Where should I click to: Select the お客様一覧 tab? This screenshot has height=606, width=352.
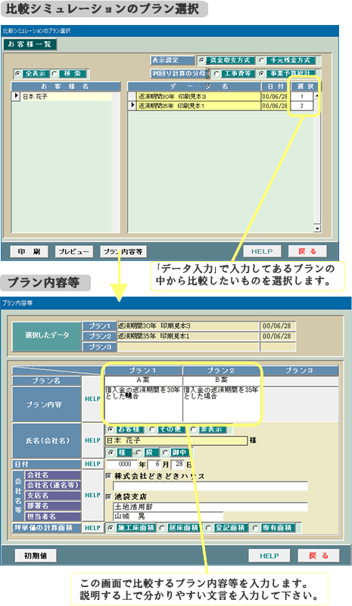[30, 45]
